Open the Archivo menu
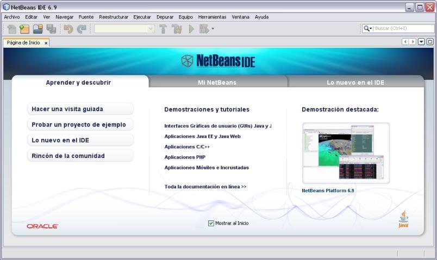Viewport: 437px width, 260px height. [x=12, y=17]
